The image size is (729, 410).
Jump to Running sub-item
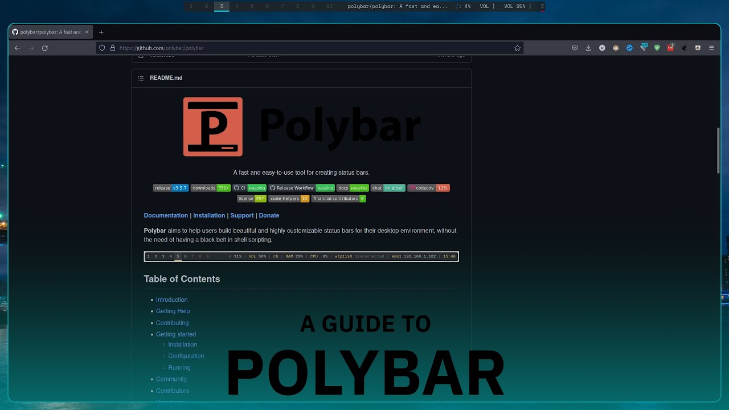pos(179,368)
